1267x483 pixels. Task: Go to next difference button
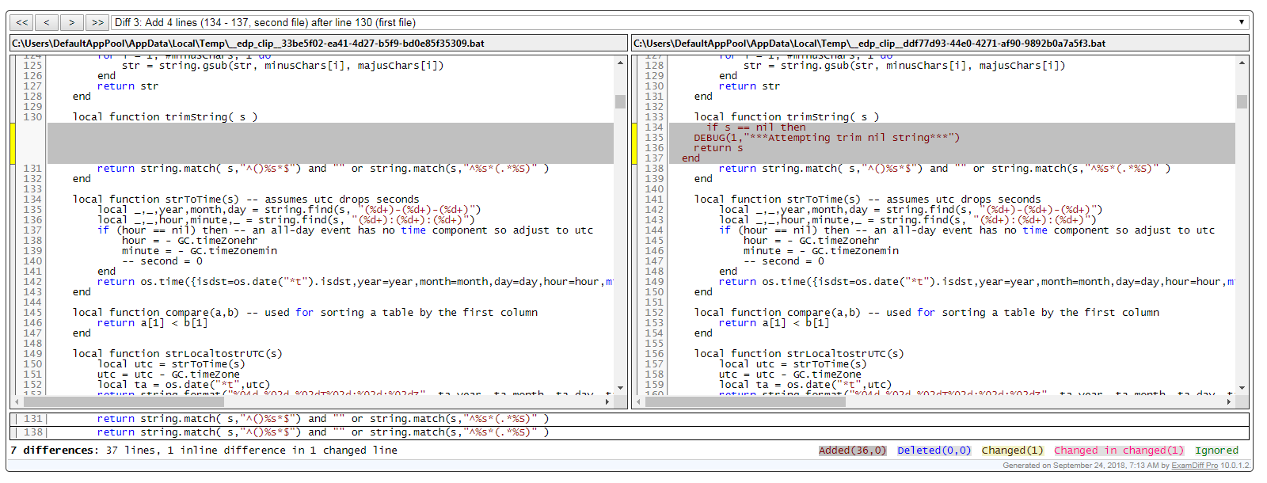coord(71,22)
